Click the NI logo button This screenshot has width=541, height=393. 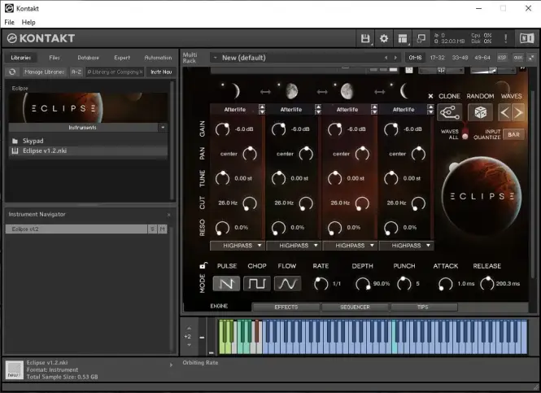526,38
